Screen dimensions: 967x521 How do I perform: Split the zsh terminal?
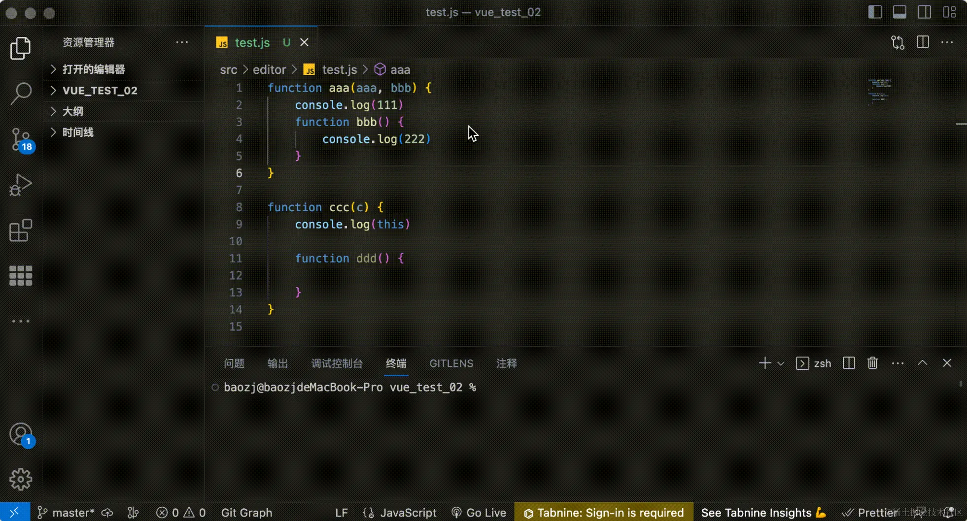(848, 363)
